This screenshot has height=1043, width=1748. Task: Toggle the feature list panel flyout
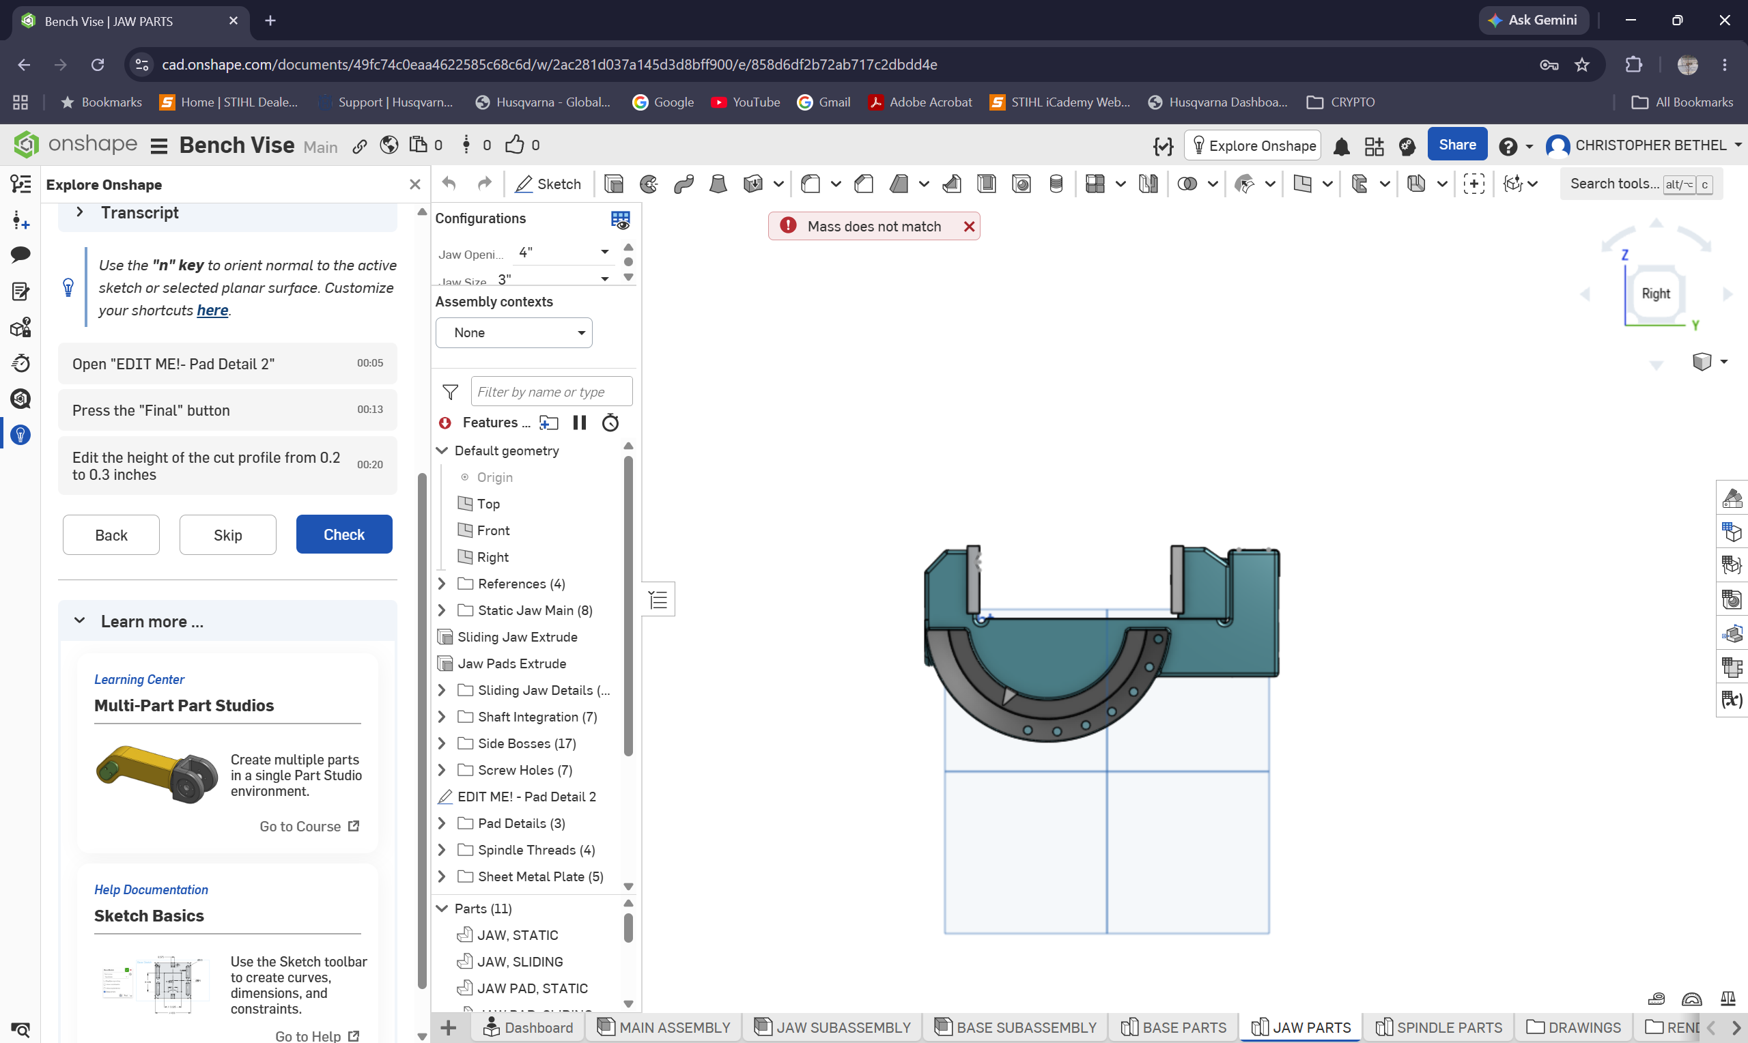(x=659, y=599)
